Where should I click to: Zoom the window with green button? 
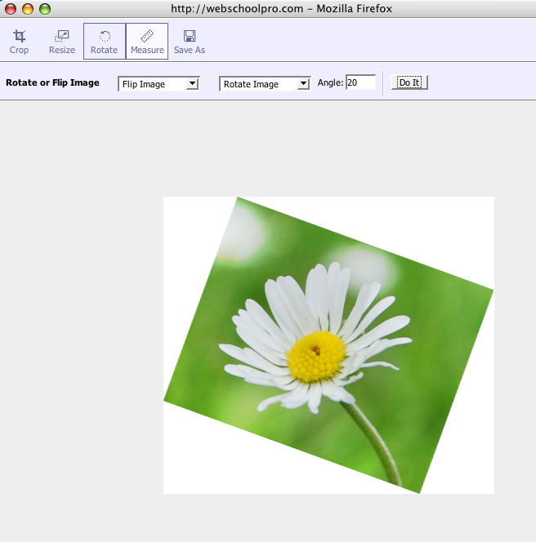click(45, 9)
